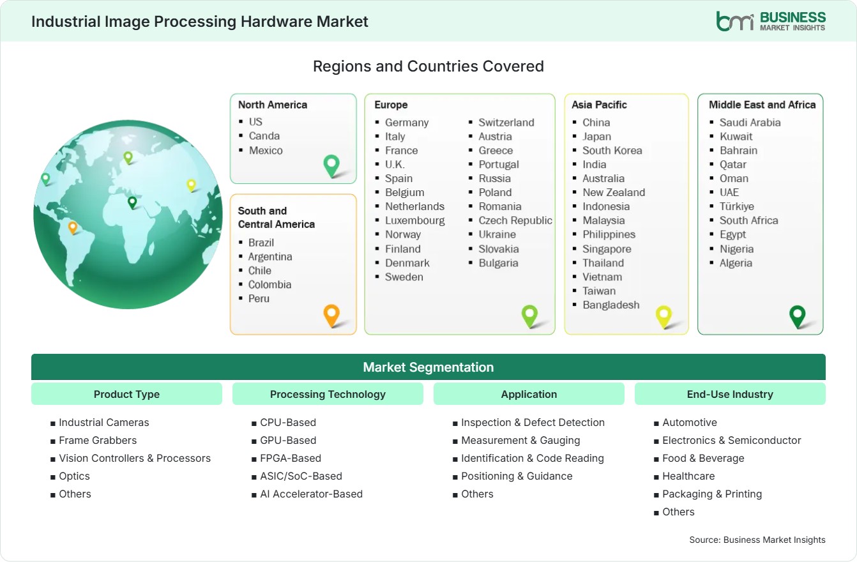
Task: Click the green pin in North America card
Action: point(331,165)
